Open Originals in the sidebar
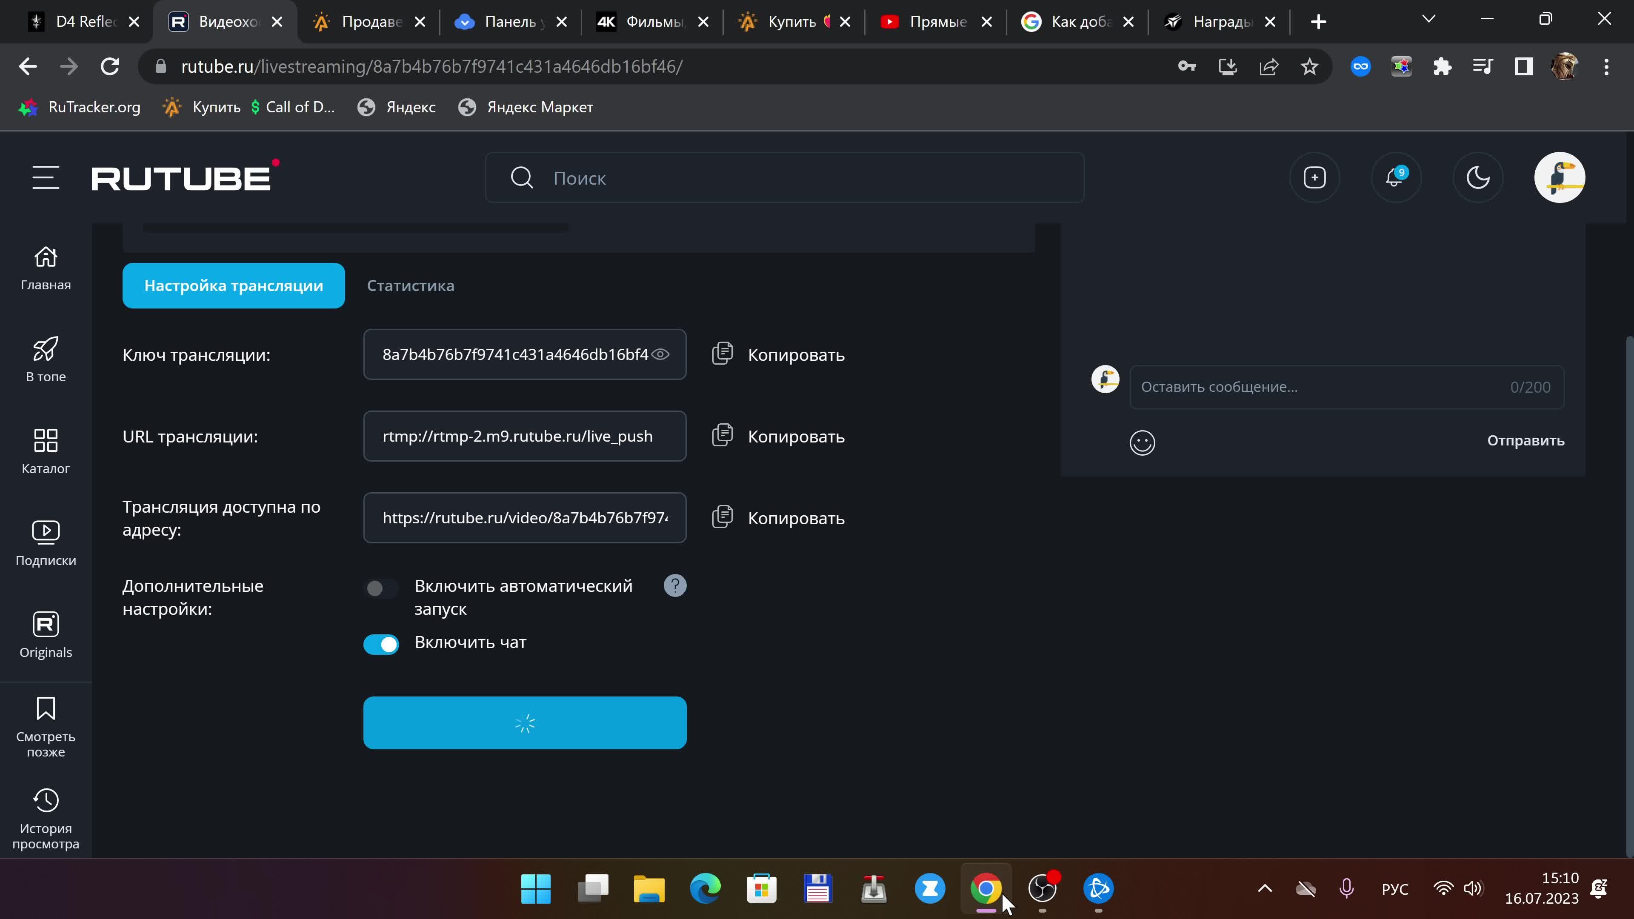Viewport: 1634px width, 919px height. pyautogui.click(x=46, y=635)
